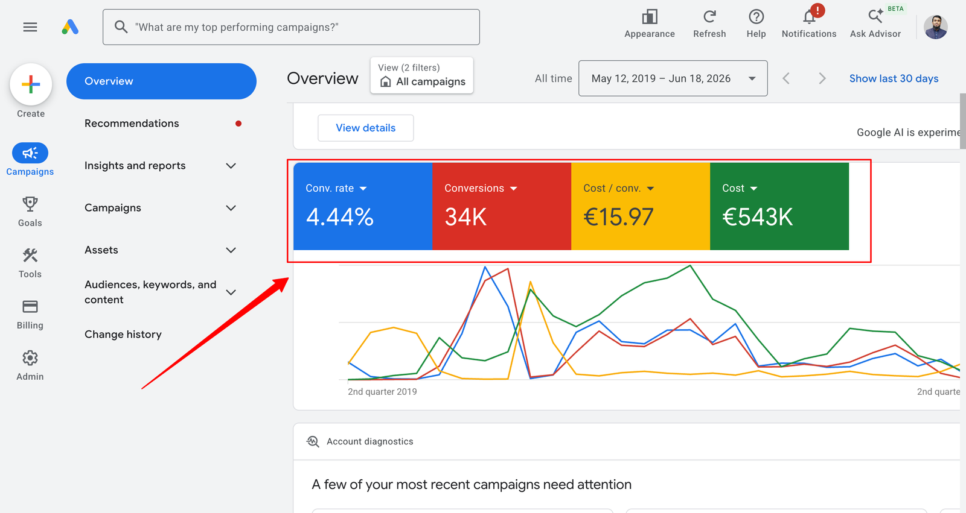Click the Google Ads logo

pyautogui.click(x=70, y=27)
